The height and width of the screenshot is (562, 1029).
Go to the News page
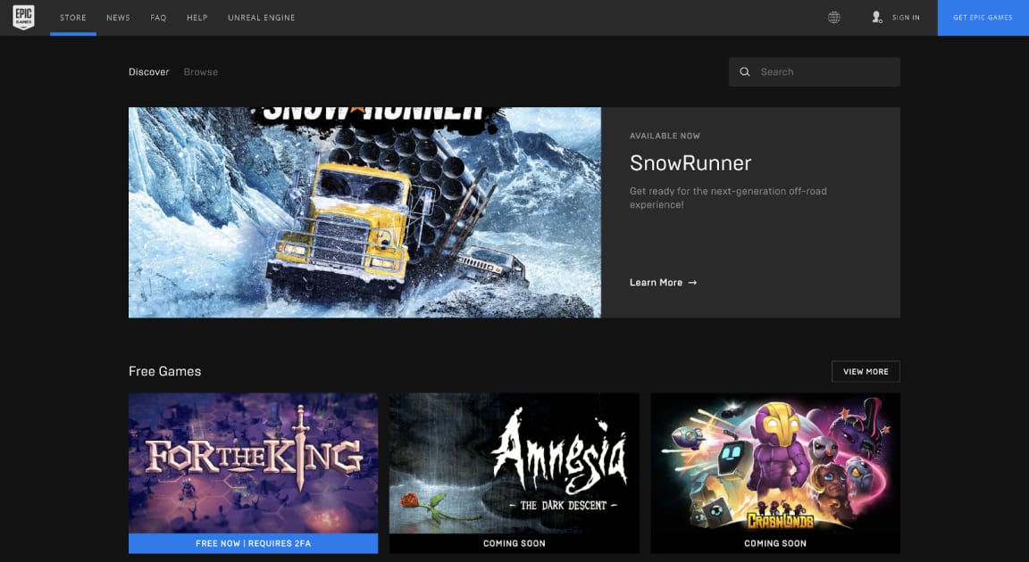click(118, 18)
